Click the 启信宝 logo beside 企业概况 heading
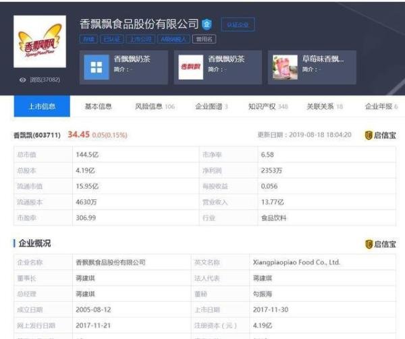Image resolution: width=405 pixels, height=339 pixels. 380,244
